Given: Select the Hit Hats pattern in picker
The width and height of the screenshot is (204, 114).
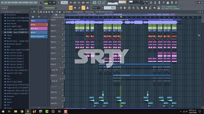Looking at the screenshot, I should 39,28.
